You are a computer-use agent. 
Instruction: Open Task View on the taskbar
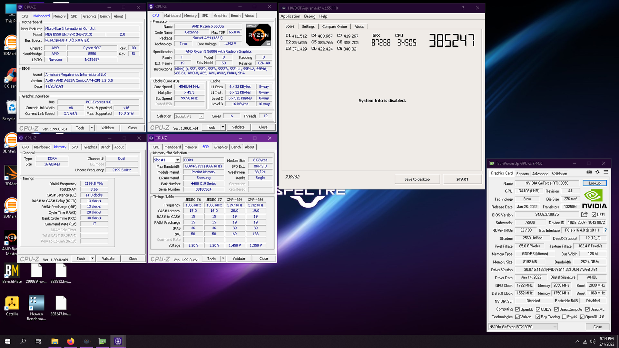tap(38, 341)
